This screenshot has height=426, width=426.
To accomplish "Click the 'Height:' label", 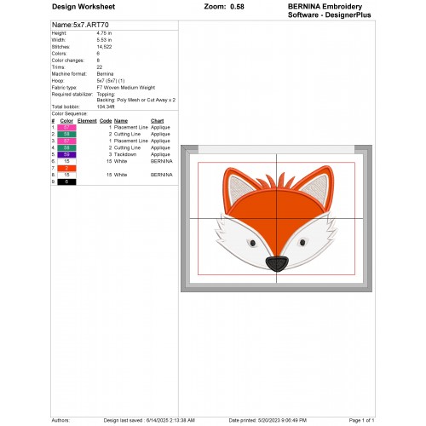I will pos(59,33).
